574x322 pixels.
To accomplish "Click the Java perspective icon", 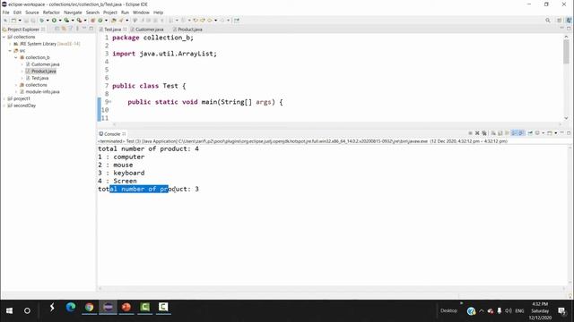I will tap(568, 21).
